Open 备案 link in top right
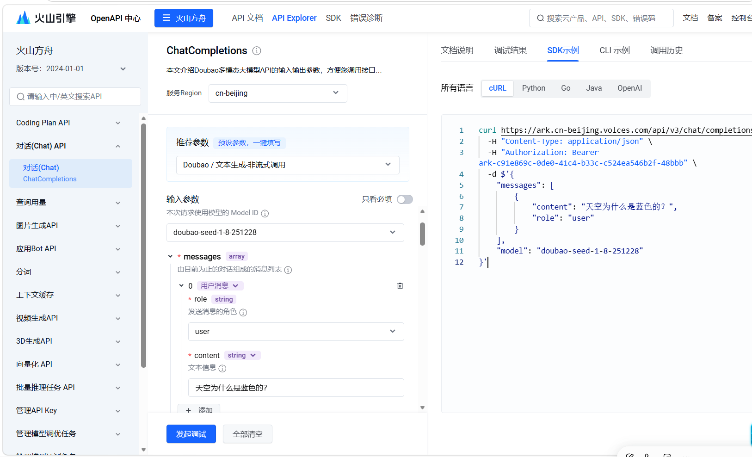 pyautogui.click(x=715, y=18)
